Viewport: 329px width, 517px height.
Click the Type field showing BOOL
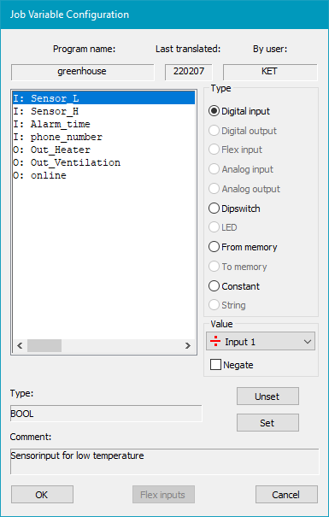[106, 414]
